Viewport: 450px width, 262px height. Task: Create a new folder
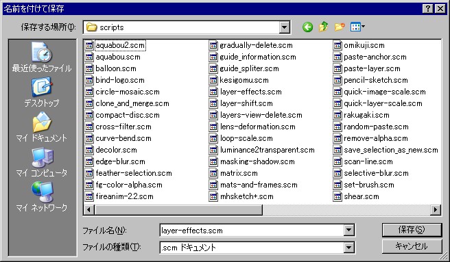click(340, 27)
